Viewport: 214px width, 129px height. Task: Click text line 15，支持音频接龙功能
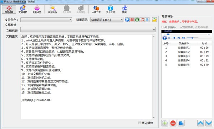click(x=37, y=93)
